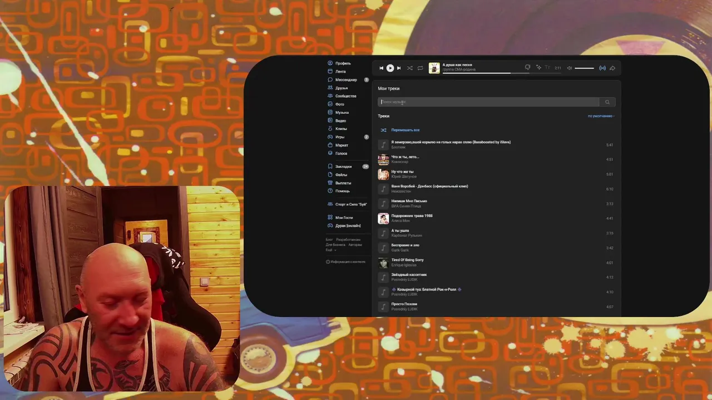This screenshot has width=712, height=400.
Task: Click Блог footer link
Action: 329,239
